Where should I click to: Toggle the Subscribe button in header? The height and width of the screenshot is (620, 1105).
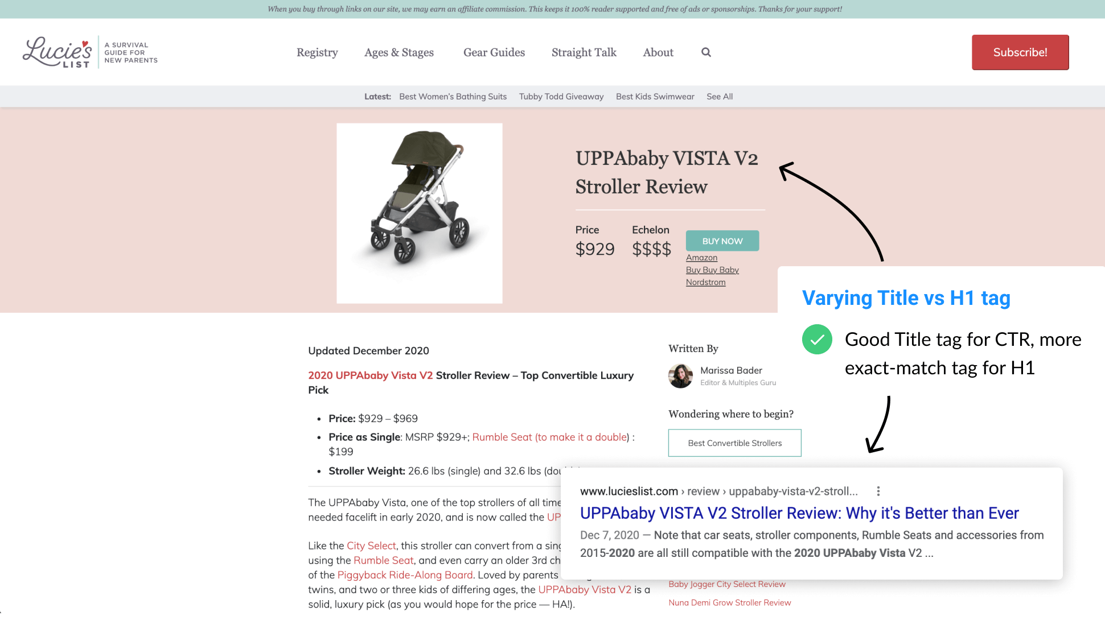pos(1019,52)
